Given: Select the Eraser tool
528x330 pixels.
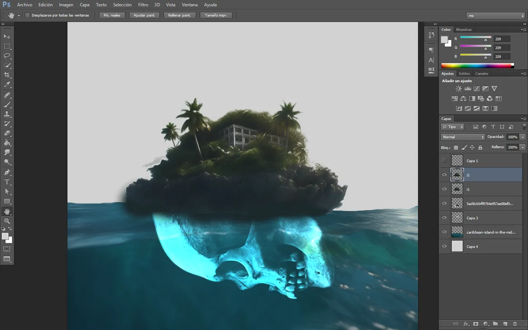Looking at the screenshot, I should pyautogui.click(x=7, y=133).
